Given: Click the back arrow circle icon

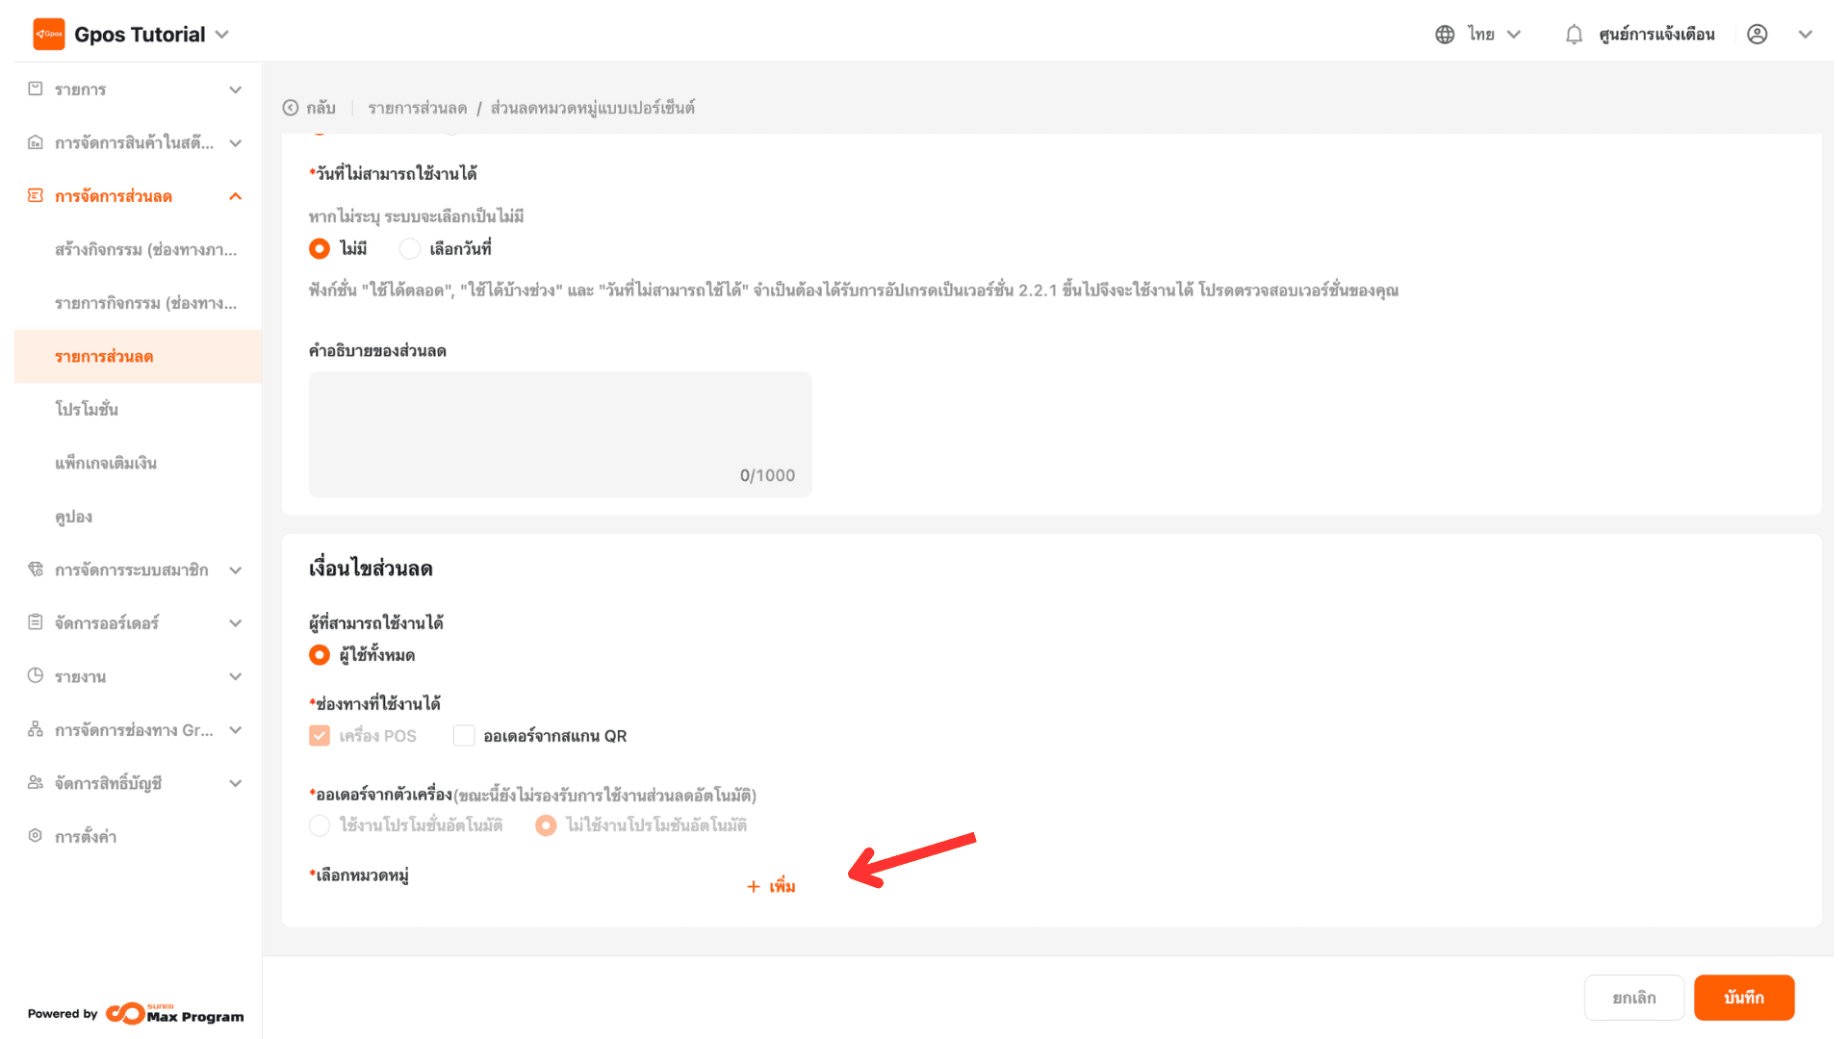Looking at the screenshot, I should (x=291, y=108).
